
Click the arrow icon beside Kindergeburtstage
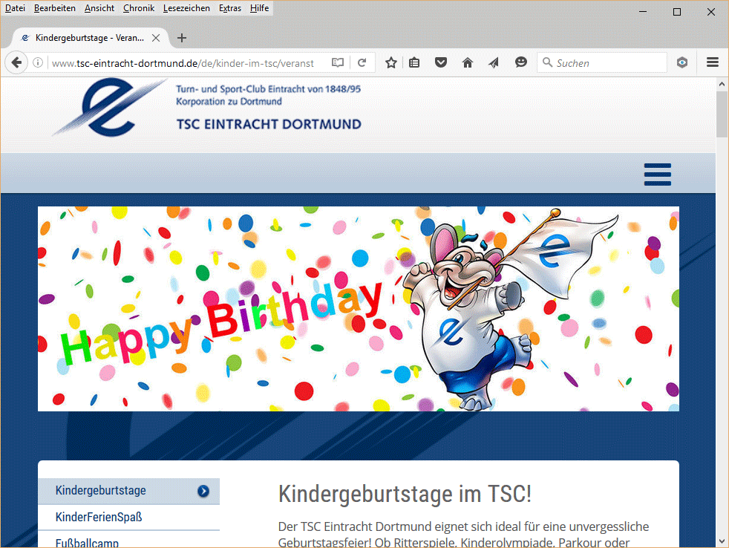[203, 491]
